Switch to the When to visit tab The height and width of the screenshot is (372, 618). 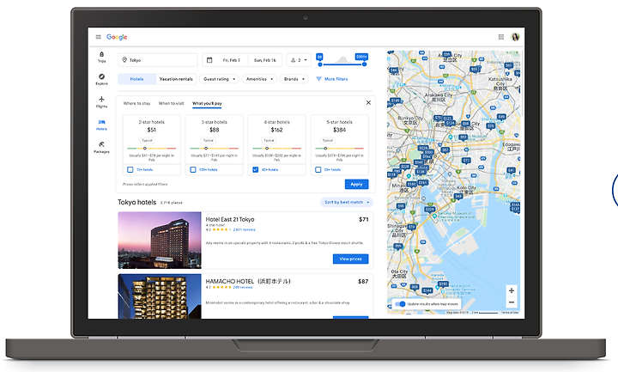click(171, 103)
